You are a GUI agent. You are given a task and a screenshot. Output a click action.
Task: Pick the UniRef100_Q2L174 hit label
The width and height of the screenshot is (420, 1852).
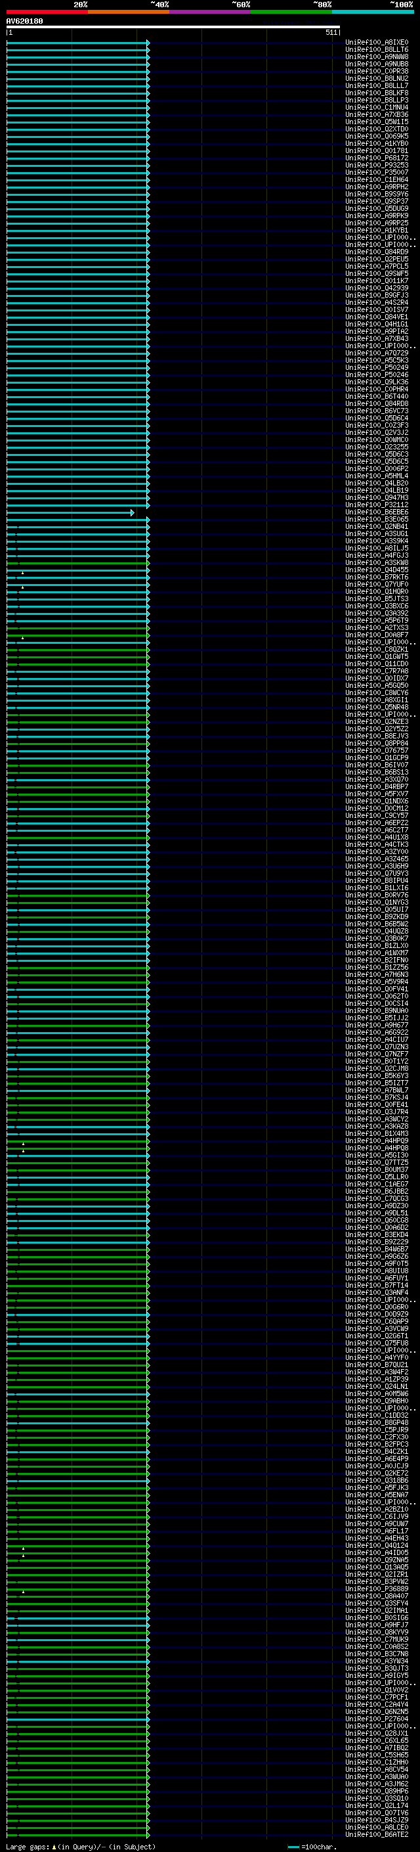pos(377,1806)
